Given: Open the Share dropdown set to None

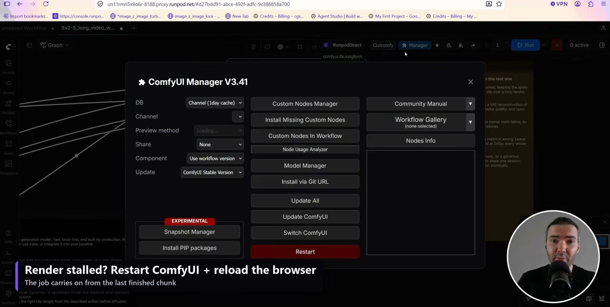Looking at the screenshot, I should 221,144.
